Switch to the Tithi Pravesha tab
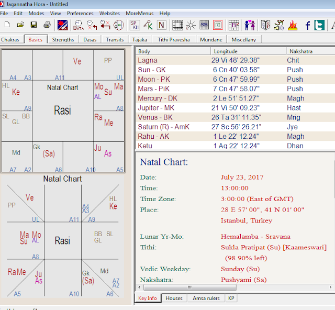The image size is (335, 310). coord(174,40)
